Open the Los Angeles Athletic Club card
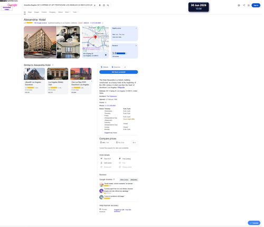The height and width of the screenshot is (227, 264). point(58,81)
